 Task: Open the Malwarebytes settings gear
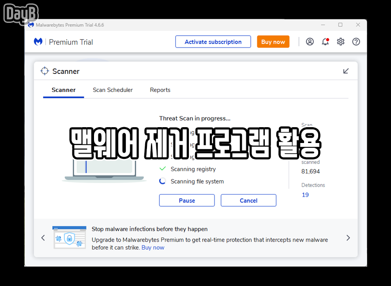340,42
